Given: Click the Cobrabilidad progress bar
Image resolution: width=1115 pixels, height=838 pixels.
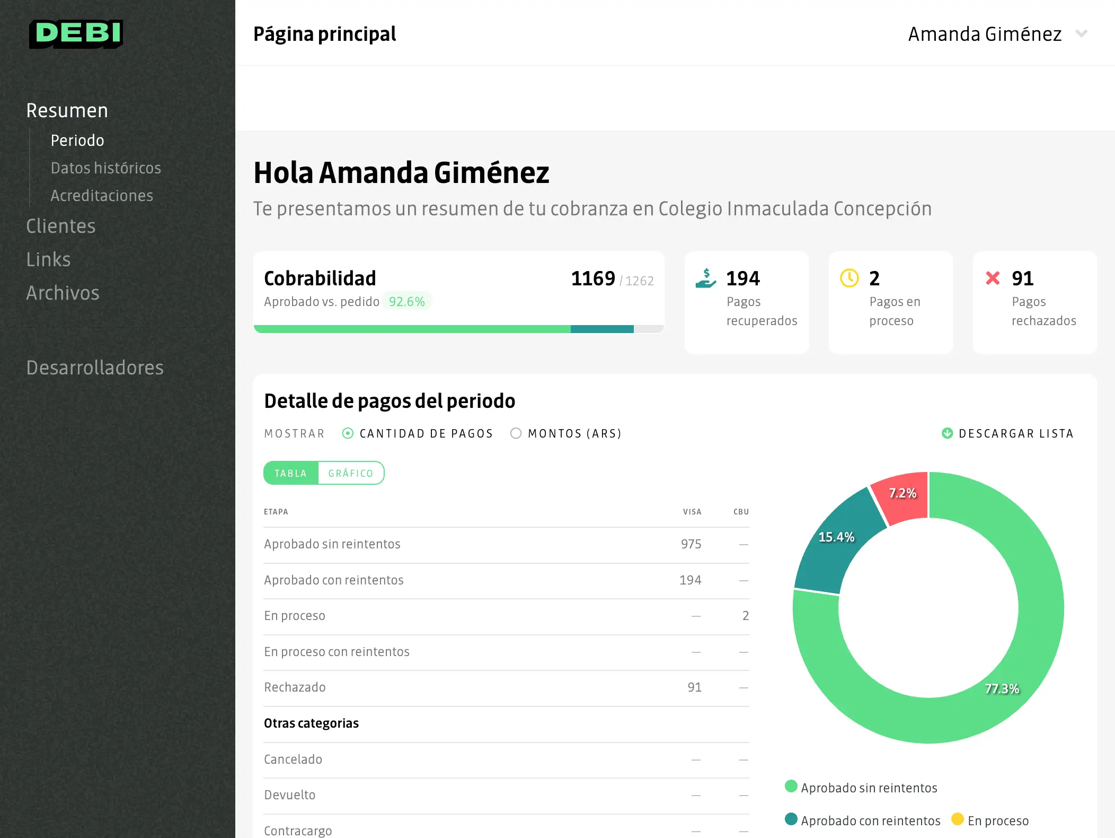Looking at the screenshot, I should tap(458, 329).
